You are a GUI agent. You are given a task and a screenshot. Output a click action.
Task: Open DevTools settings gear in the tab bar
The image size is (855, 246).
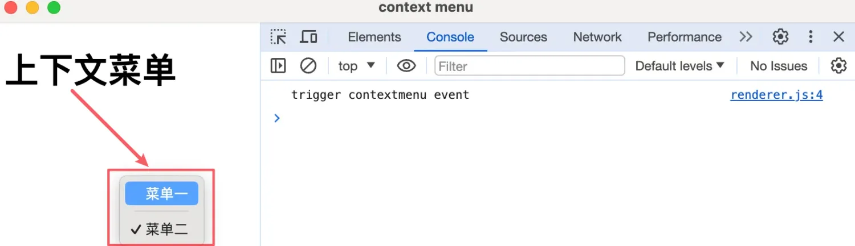[780, 37]
